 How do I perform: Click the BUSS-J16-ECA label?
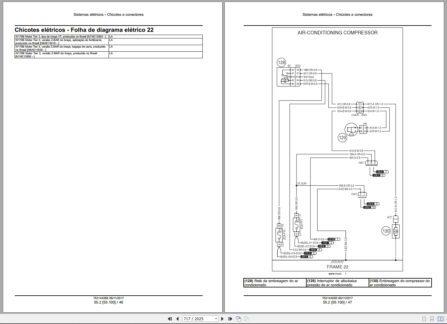click(289, 257)
